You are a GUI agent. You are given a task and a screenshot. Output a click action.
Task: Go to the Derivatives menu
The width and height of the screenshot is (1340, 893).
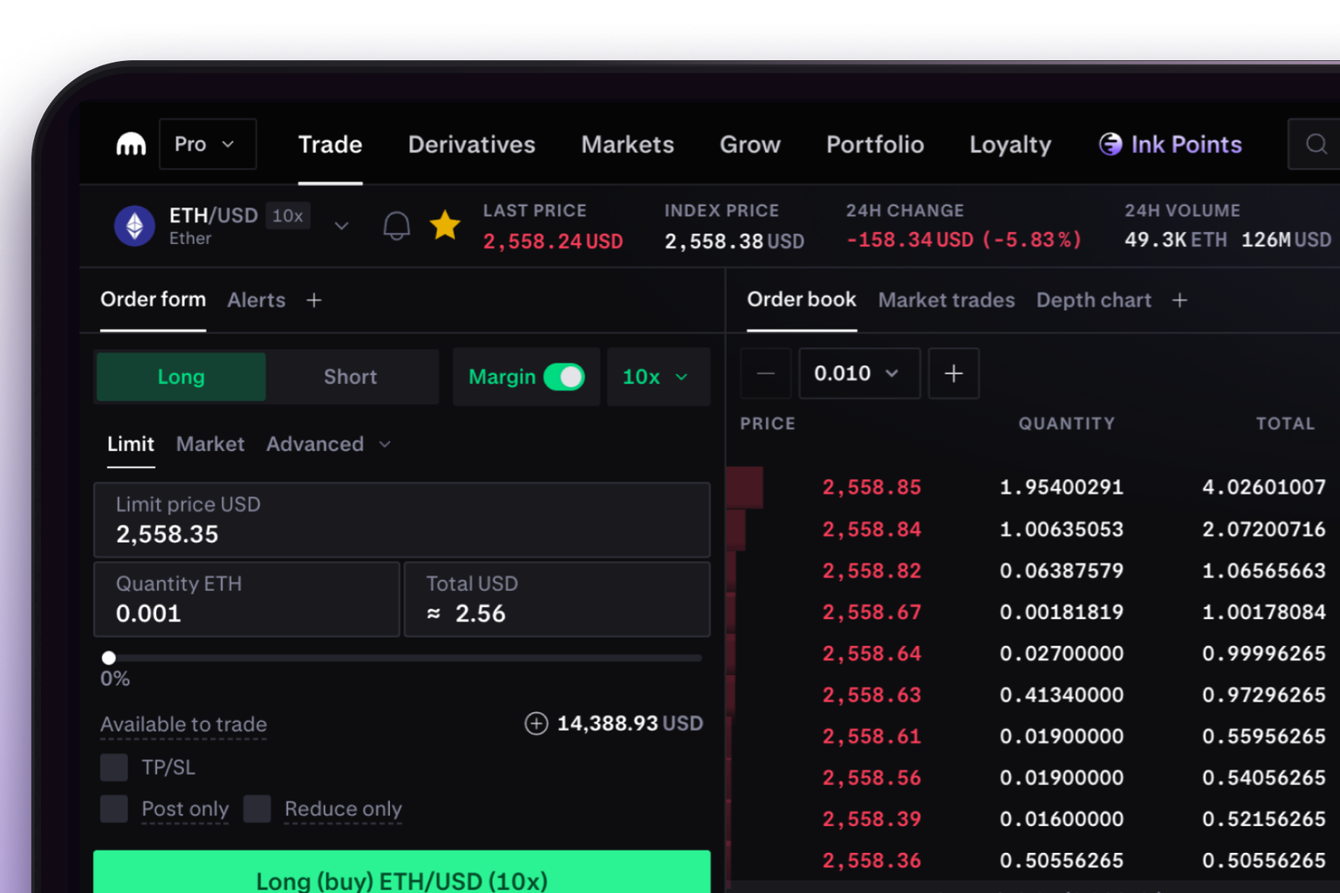coord(472,144)
